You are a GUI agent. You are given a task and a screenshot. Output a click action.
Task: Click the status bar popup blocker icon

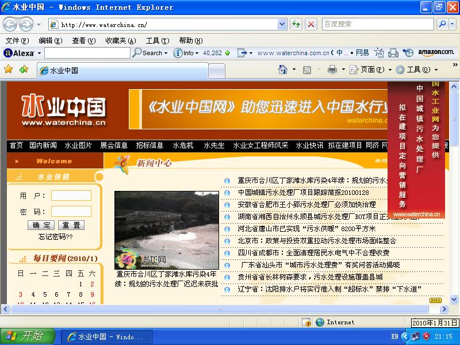pos(306,322)
